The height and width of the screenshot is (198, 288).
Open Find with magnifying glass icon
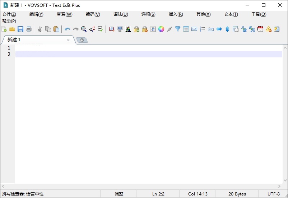click(x=84, y=29)
